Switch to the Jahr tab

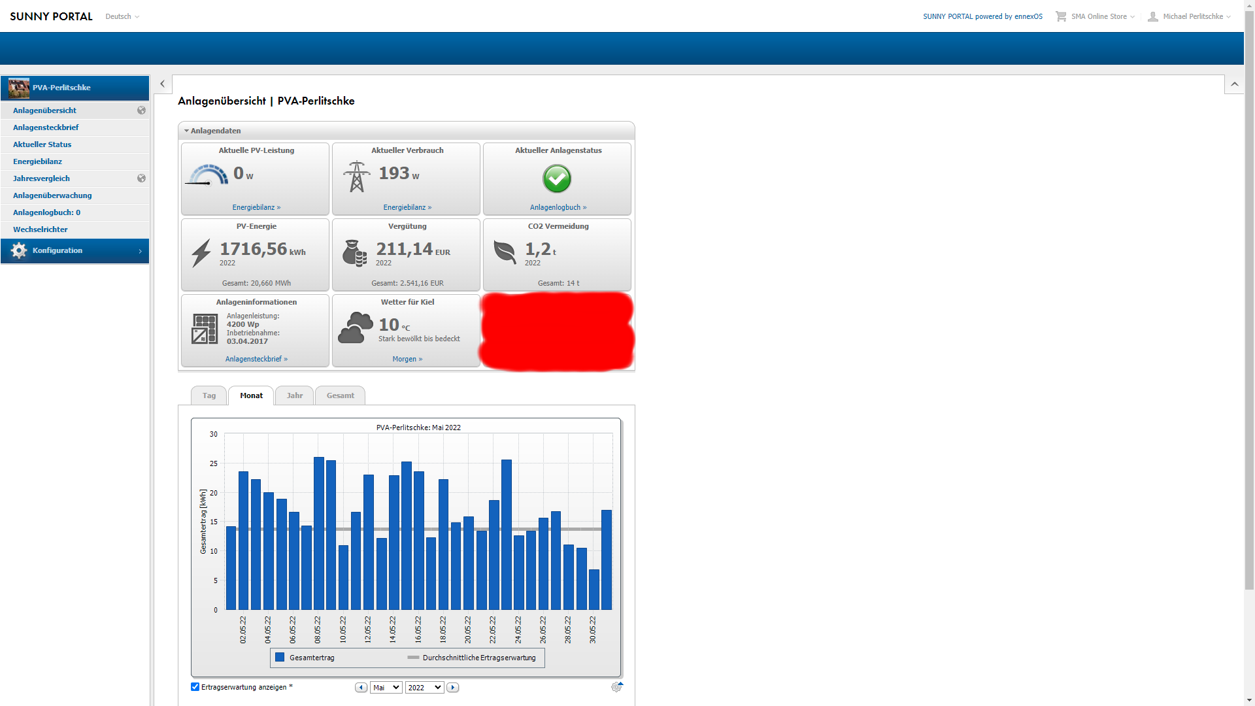pyautogui.click(x=294, y=395)
